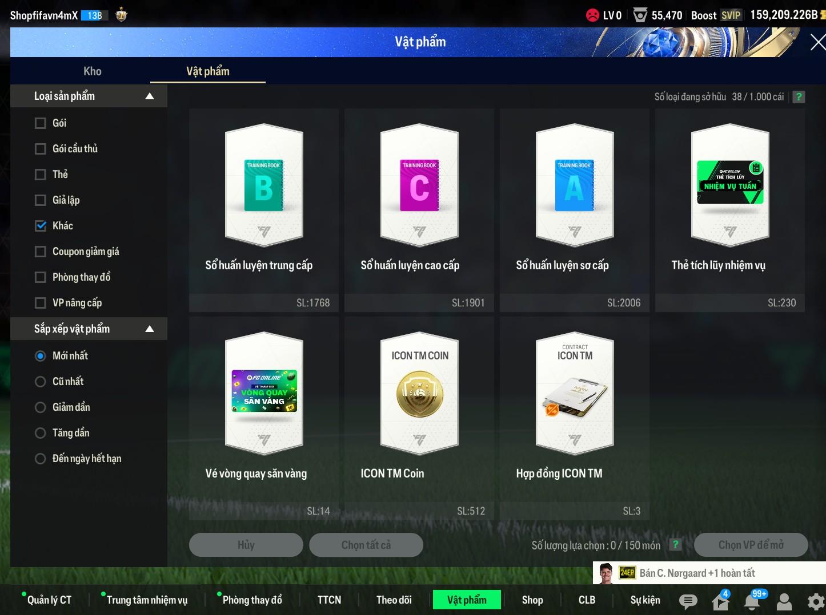The height and width of the screenshot is (615, 826).
Task: Check the Coupon giảm giá filter
Action: tap(41, 252)
